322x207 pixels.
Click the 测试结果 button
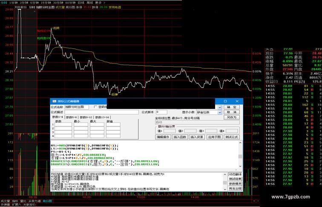[235, 179]
